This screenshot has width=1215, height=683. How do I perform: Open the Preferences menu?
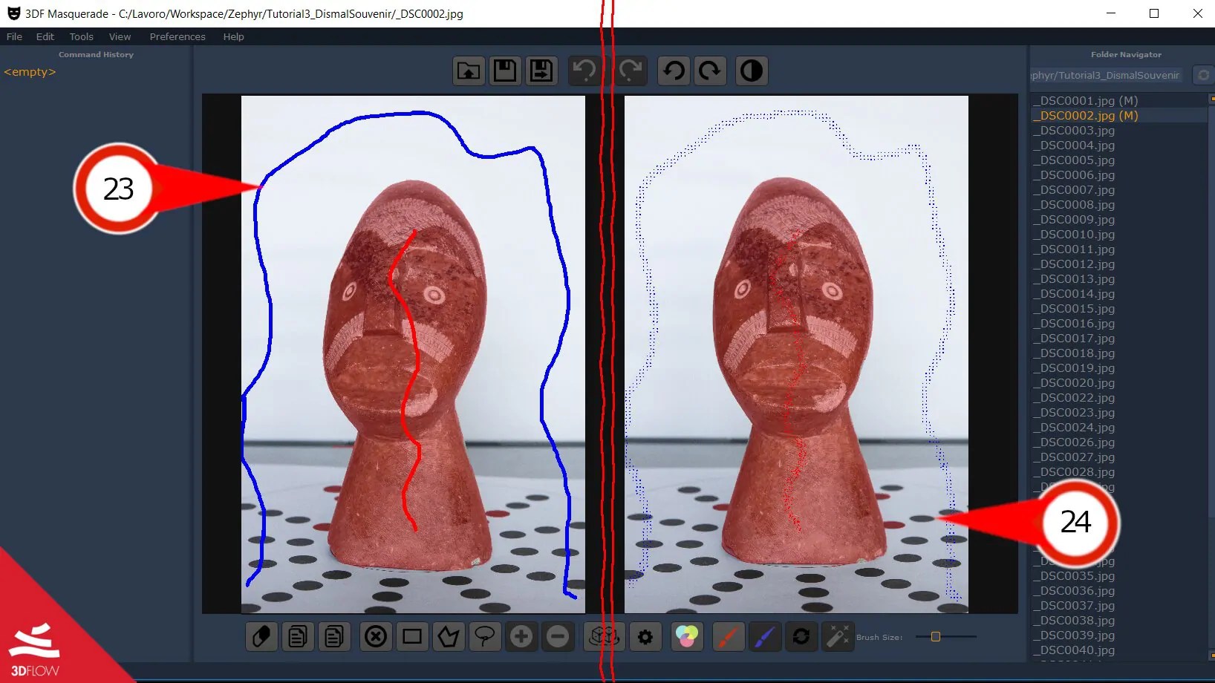click(177, 36)
